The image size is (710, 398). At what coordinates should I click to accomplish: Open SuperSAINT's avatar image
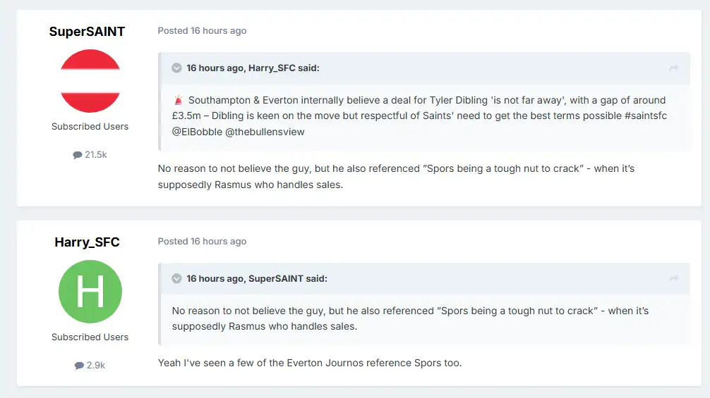point(90,81)
